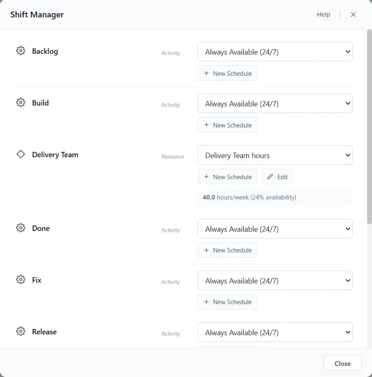This screenshot has width=372, height=377.
Task: Click the gear icon beside Fix
Action: click(x=21, y=279)
